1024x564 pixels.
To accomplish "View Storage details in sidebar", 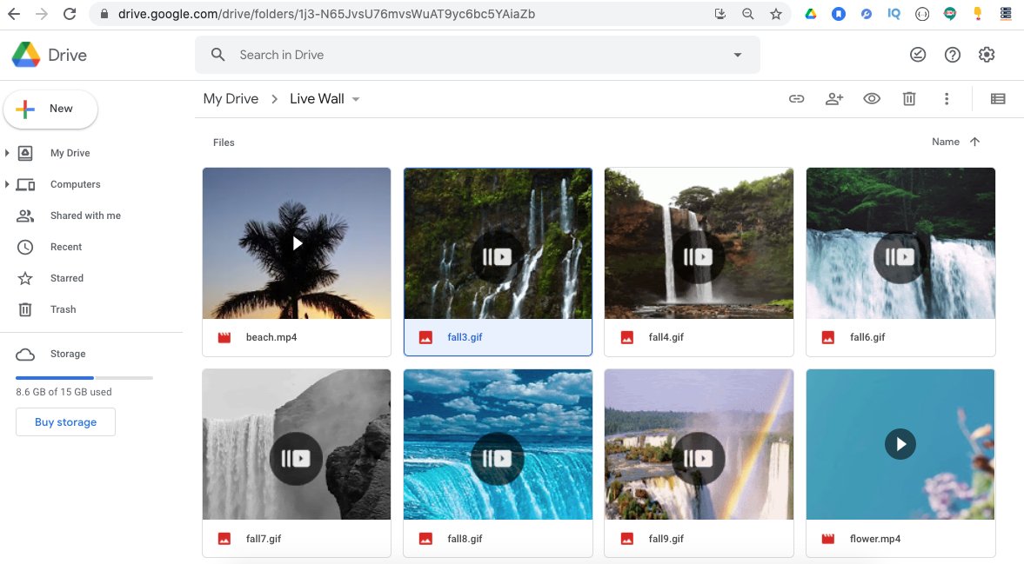I will coord(68,354).
